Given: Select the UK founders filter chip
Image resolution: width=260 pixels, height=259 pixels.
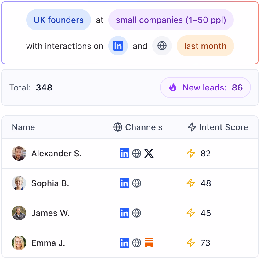Looking at the screenshot, I should (x=59, y=20).
